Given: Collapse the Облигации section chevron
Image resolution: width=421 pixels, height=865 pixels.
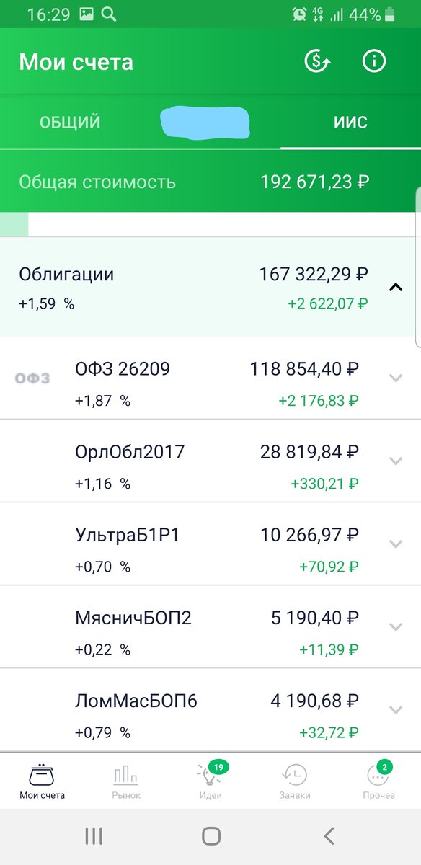Looking at the screenshot, I should (x=395, y=286).
